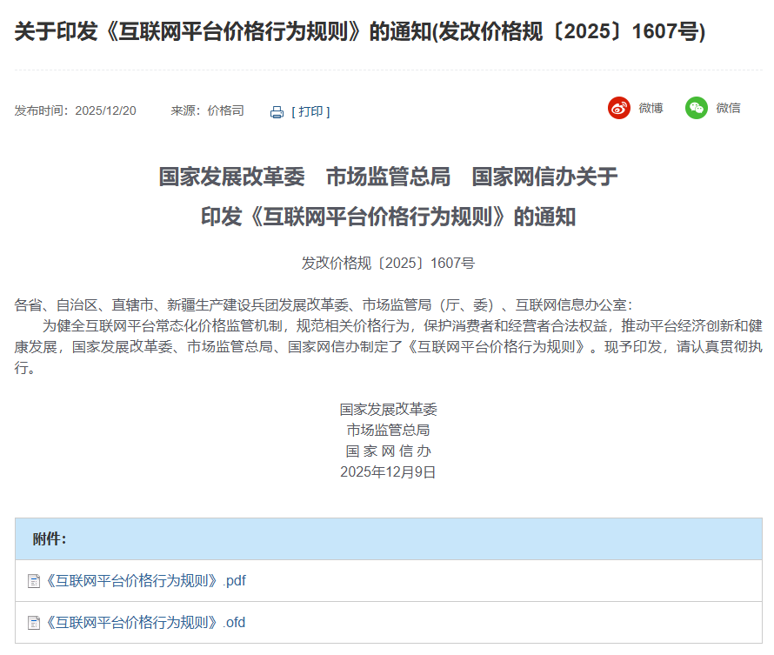
Task: Click the 微博 text label
Action: pos(651,108)
